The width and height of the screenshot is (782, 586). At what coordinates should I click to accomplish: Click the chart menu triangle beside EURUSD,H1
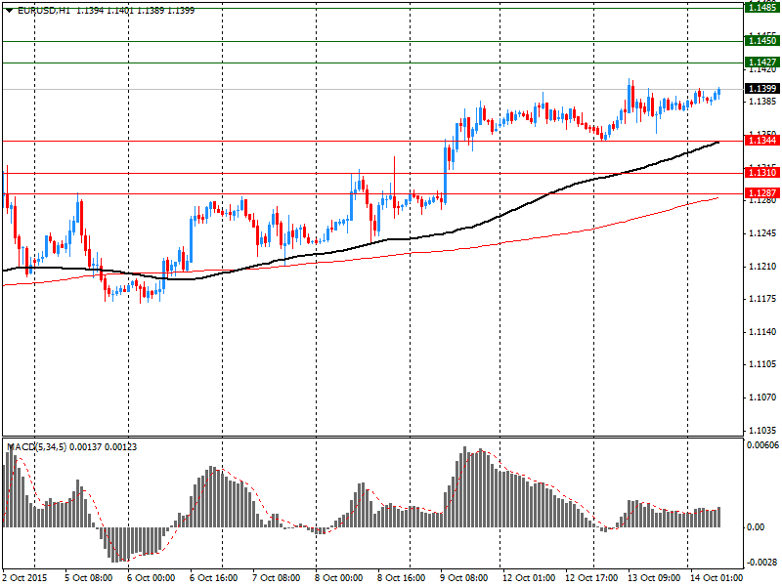coord(10,10)
